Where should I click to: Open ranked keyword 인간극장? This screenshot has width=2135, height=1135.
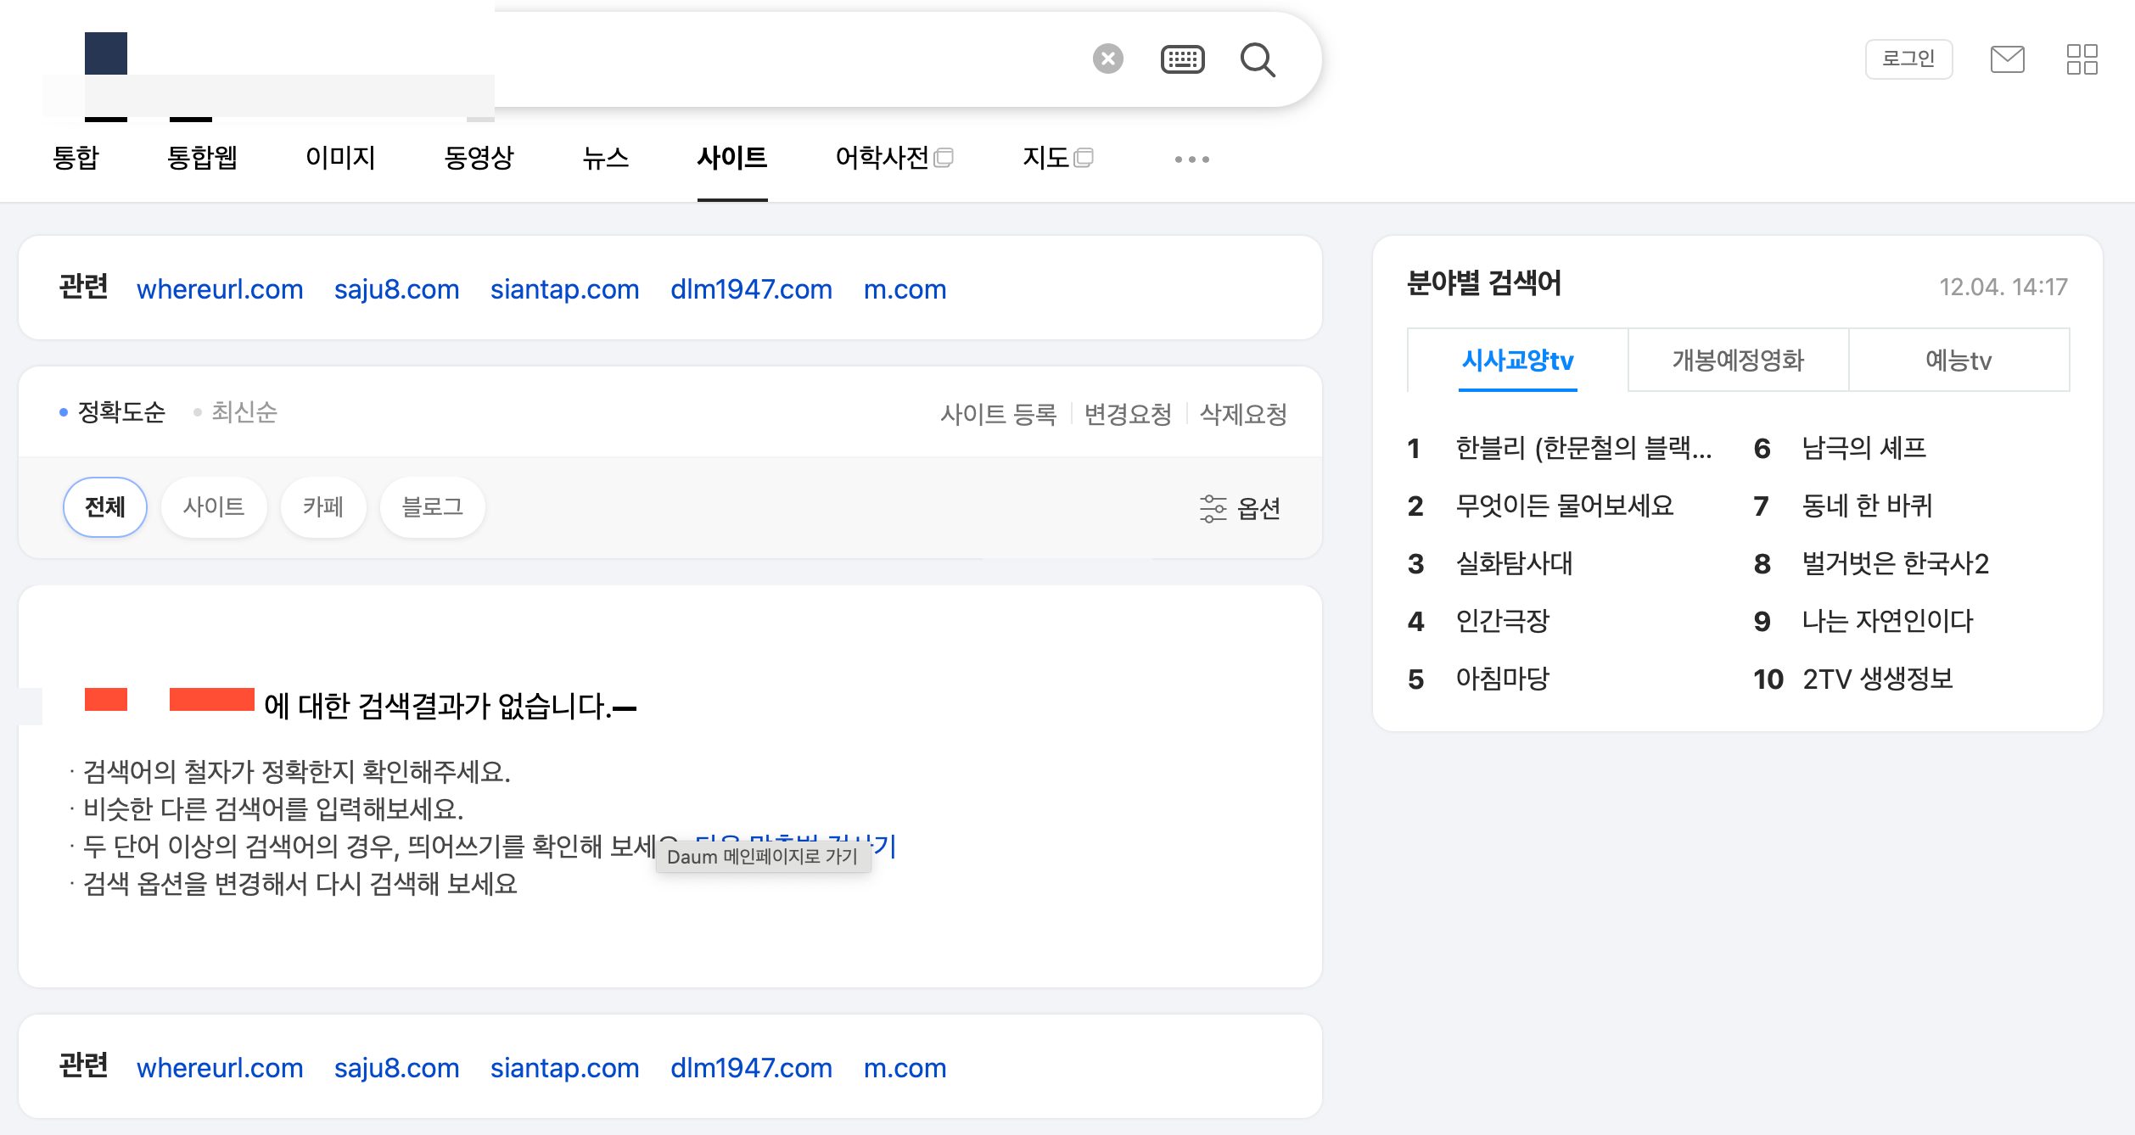click(x=1502, y=621)
